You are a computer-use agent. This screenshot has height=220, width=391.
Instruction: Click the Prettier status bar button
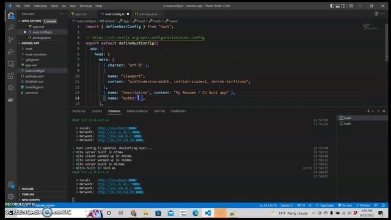363,205
